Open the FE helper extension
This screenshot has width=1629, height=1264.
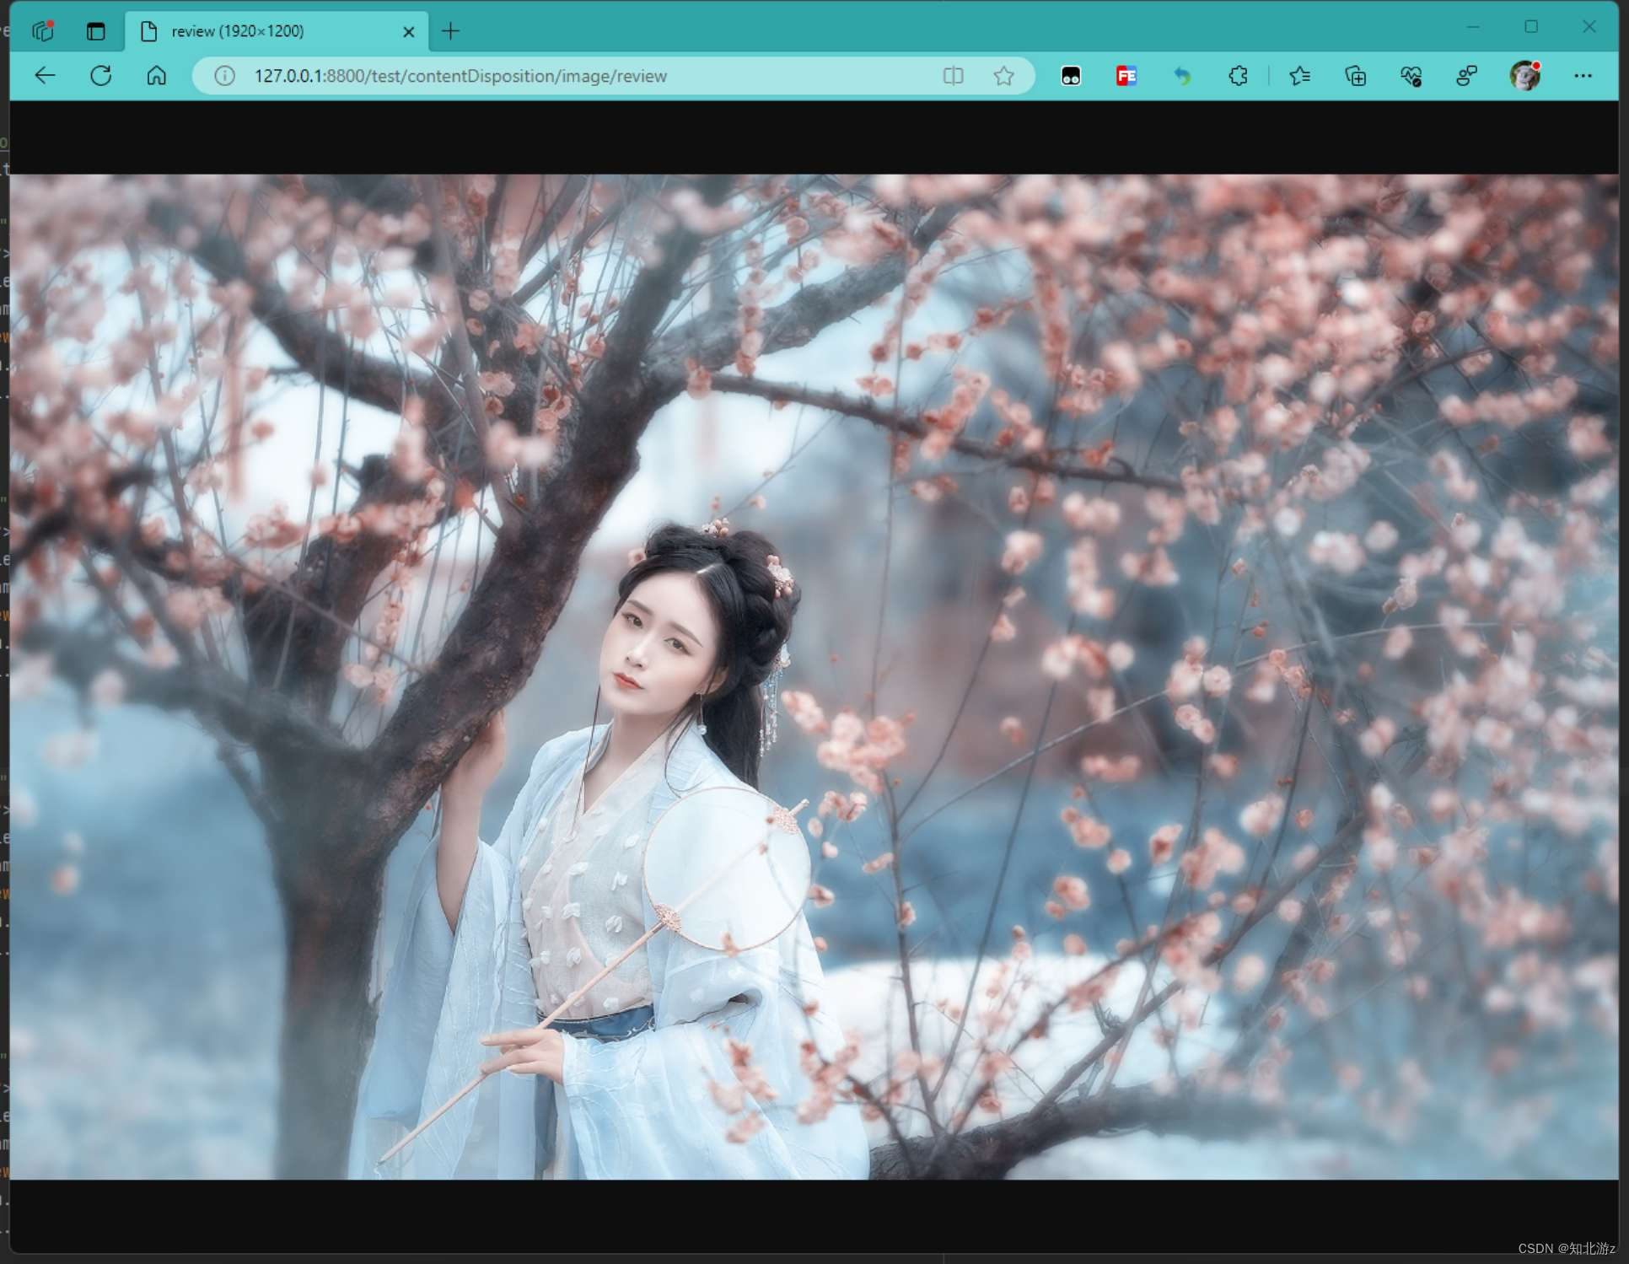[1126, 76]
